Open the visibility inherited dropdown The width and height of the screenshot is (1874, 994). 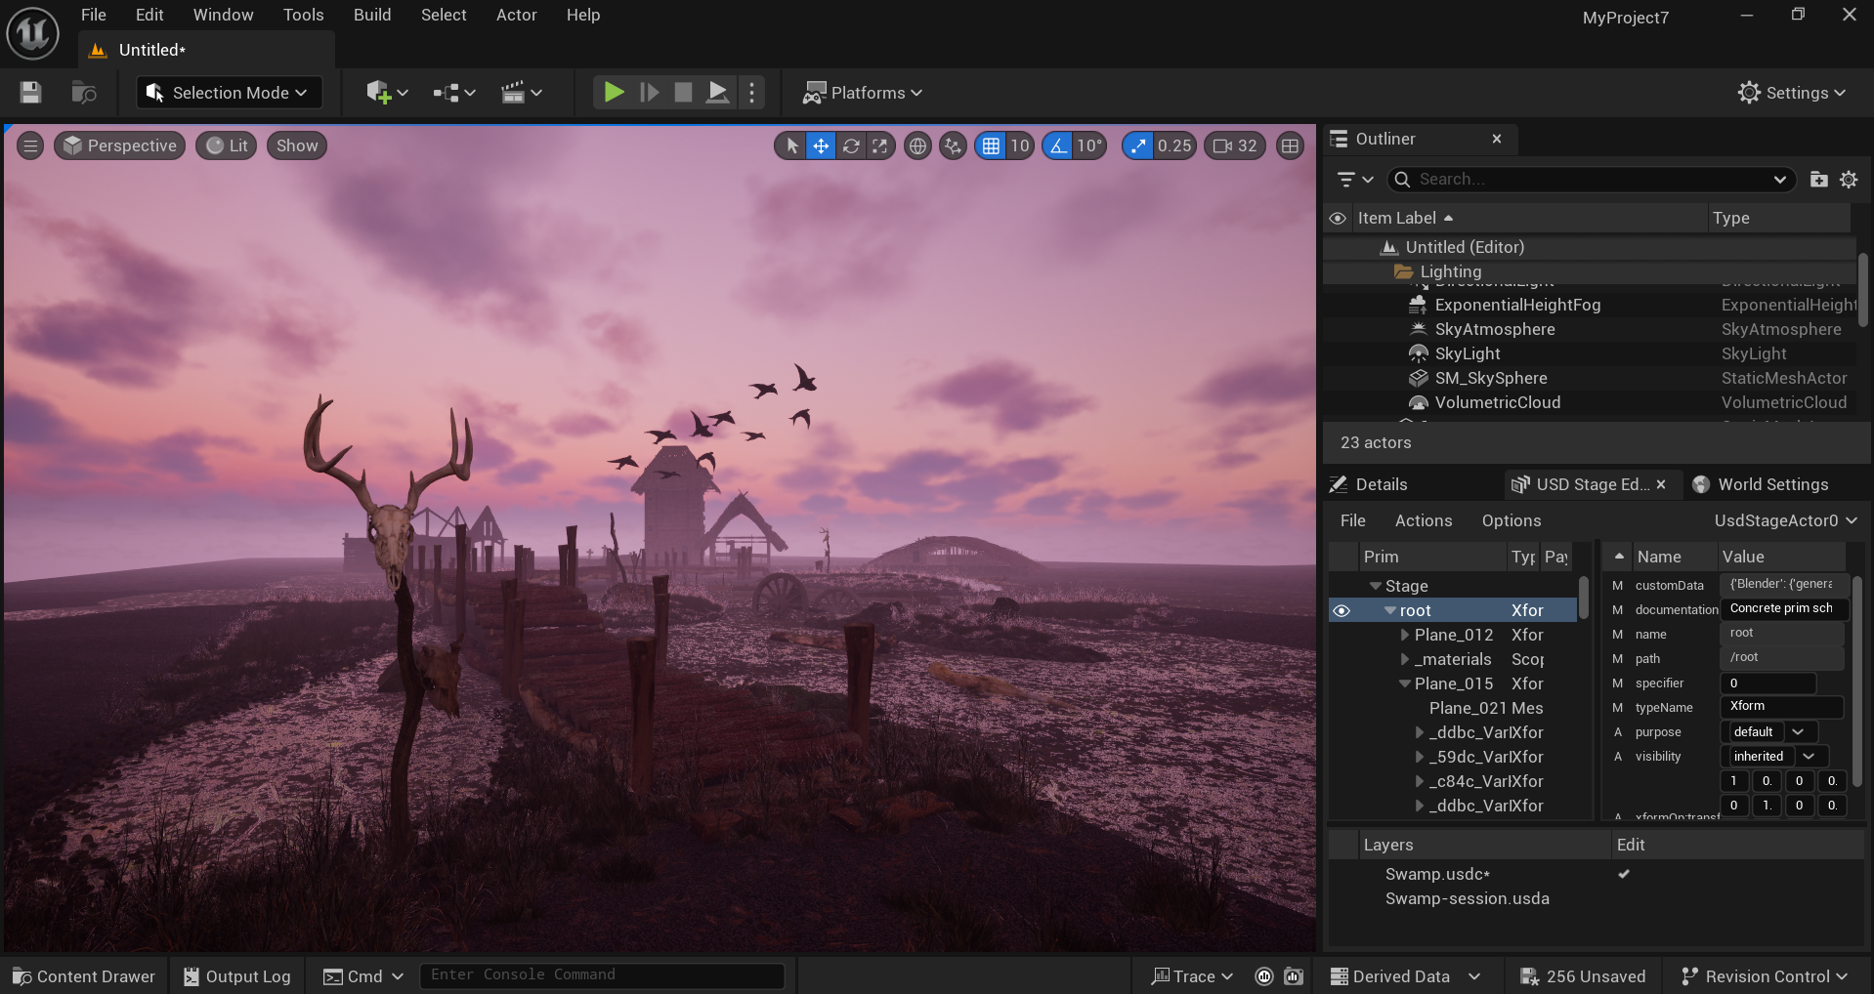click(x=1776, y=757)
